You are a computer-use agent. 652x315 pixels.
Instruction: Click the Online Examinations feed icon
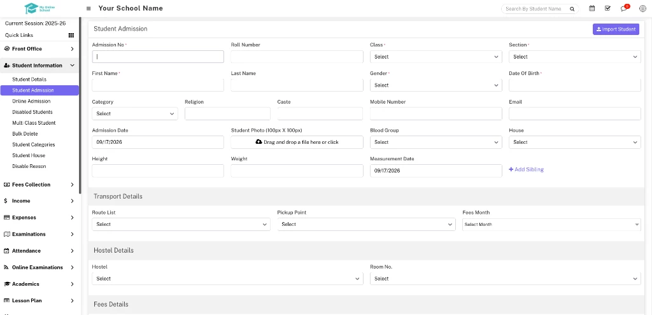click(x=6, y=267)
